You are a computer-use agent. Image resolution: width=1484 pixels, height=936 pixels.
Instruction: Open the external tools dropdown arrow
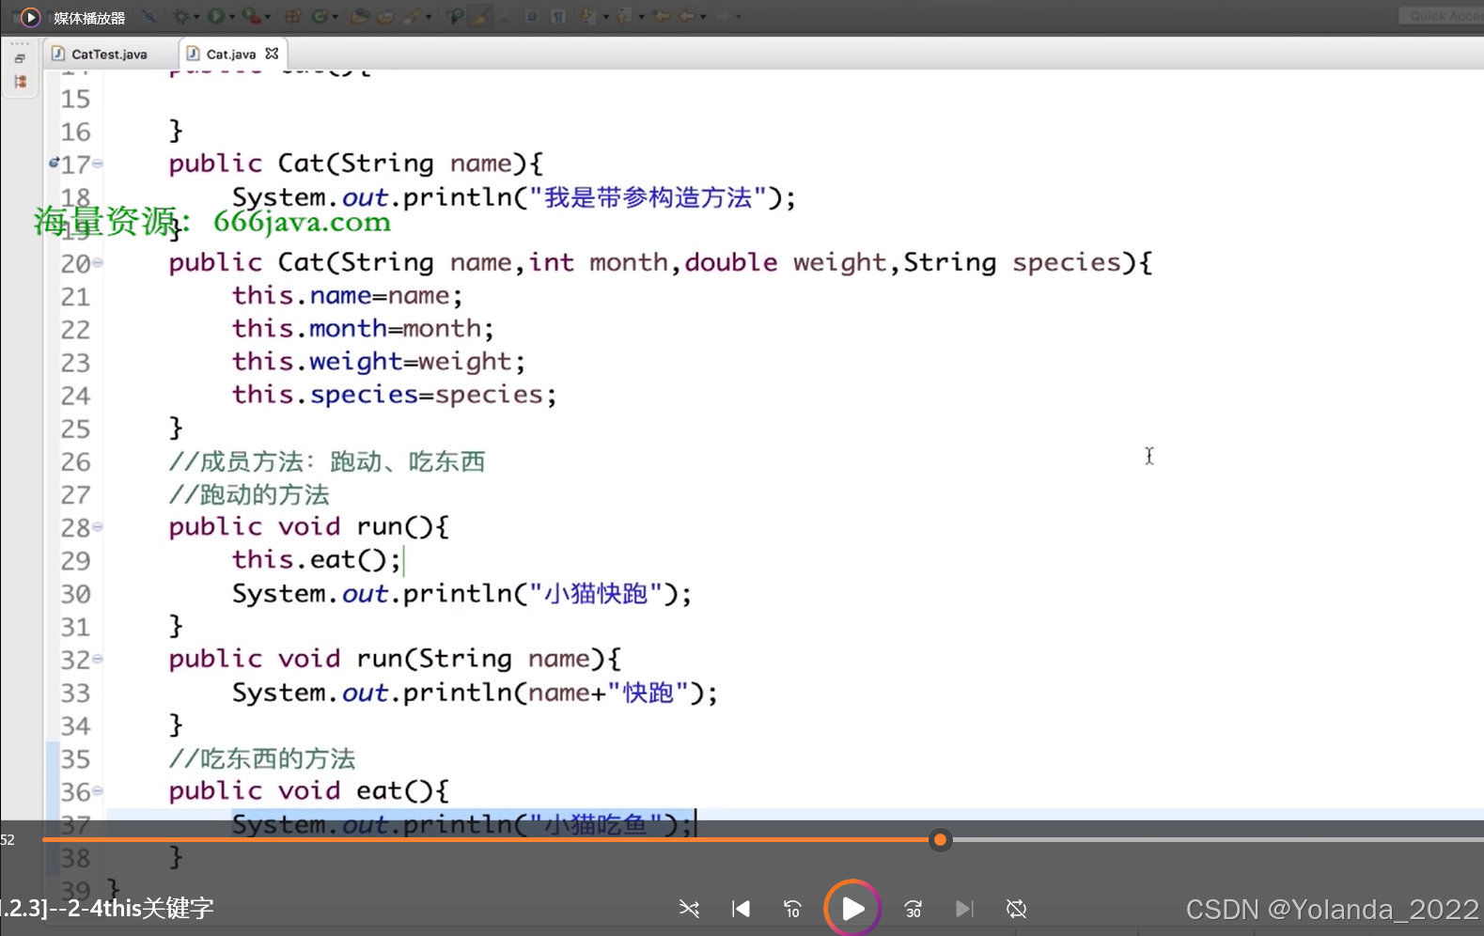(x=268, y=17)
